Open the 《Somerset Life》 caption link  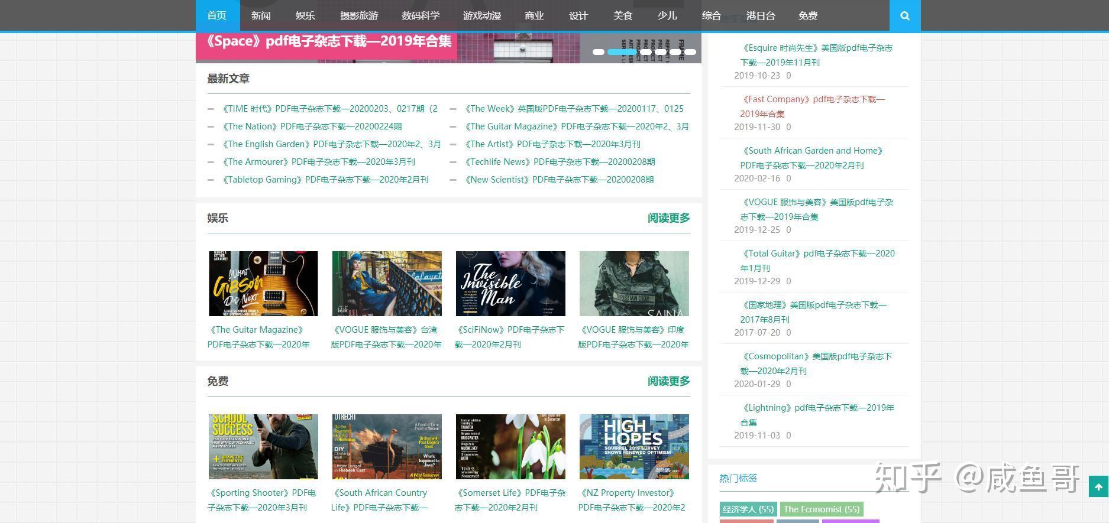pyautogui.click(x=510, y=500)
